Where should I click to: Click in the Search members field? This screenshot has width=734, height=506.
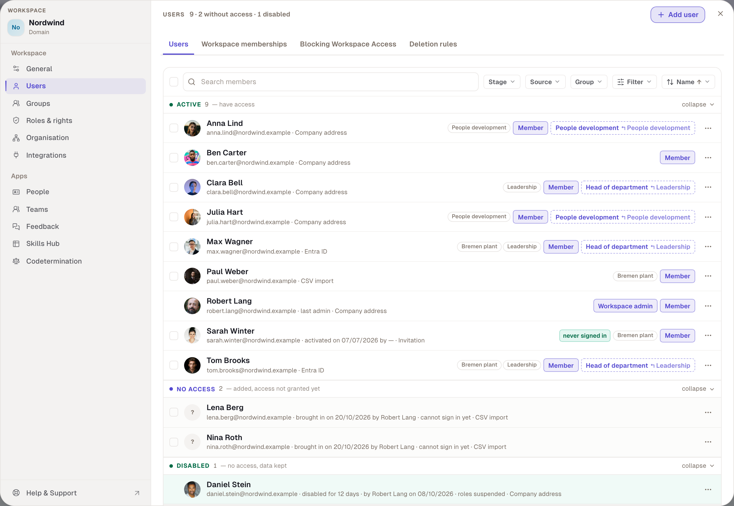(331, 82)
